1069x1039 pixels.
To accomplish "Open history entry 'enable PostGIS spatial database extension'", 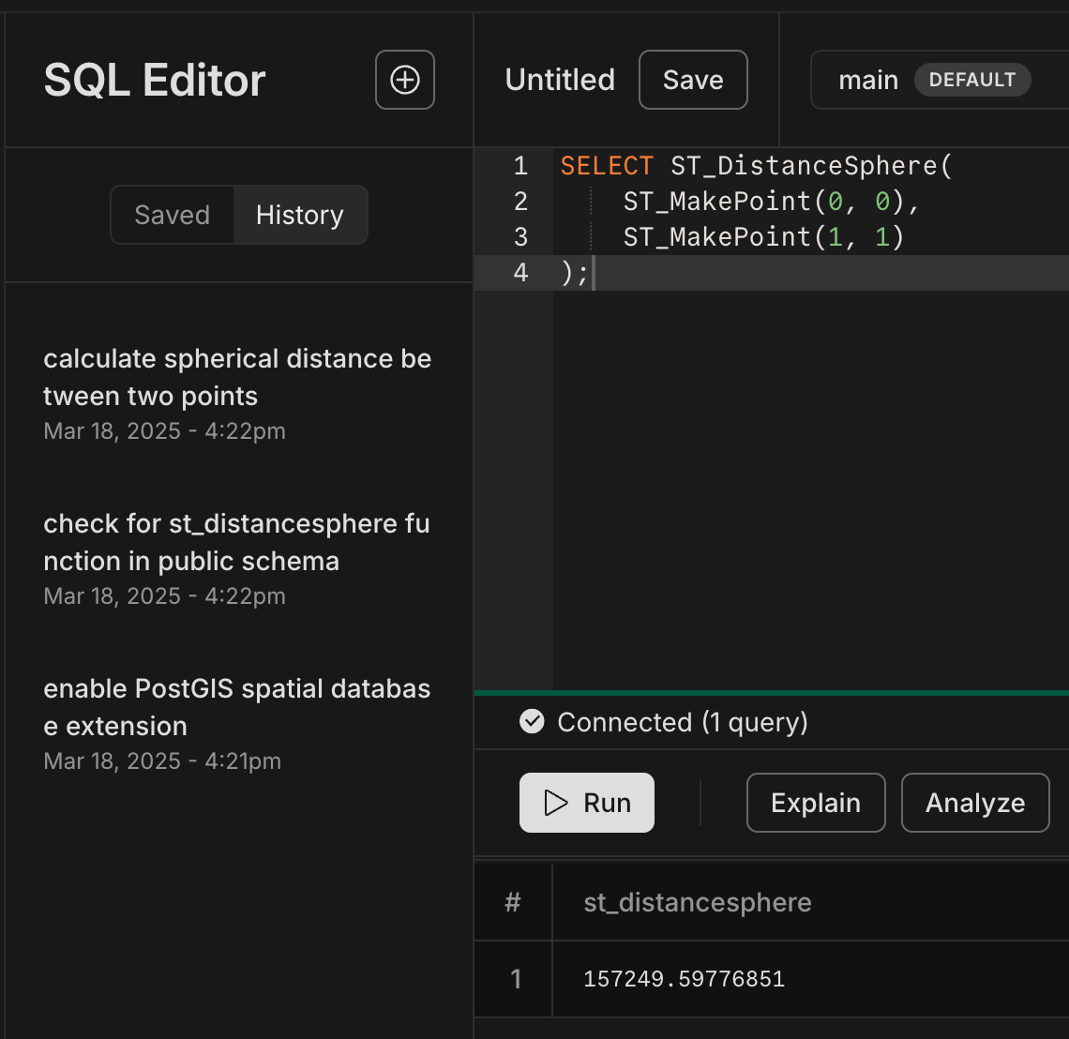I will coord(238,724).
